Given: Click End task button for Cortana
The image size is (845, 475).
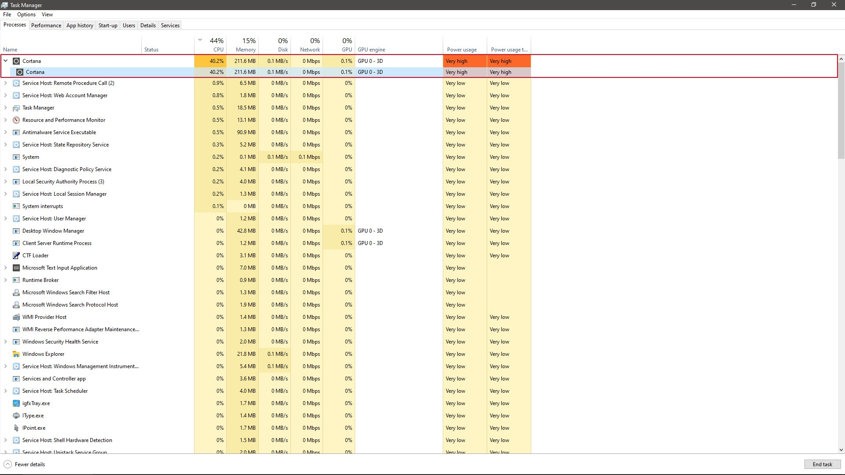Looking at the screenshot, I should click(x=823, y=464).
